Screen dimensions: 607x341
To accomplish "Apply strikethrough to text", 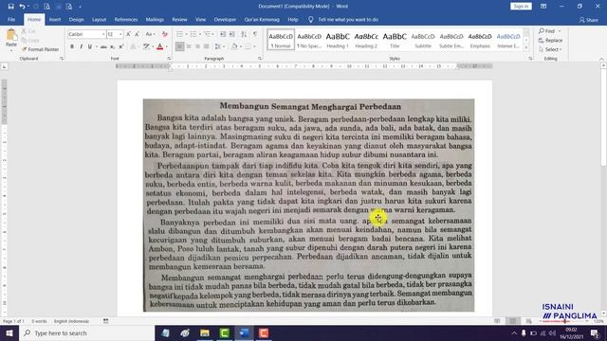I will tap(103, 46).
